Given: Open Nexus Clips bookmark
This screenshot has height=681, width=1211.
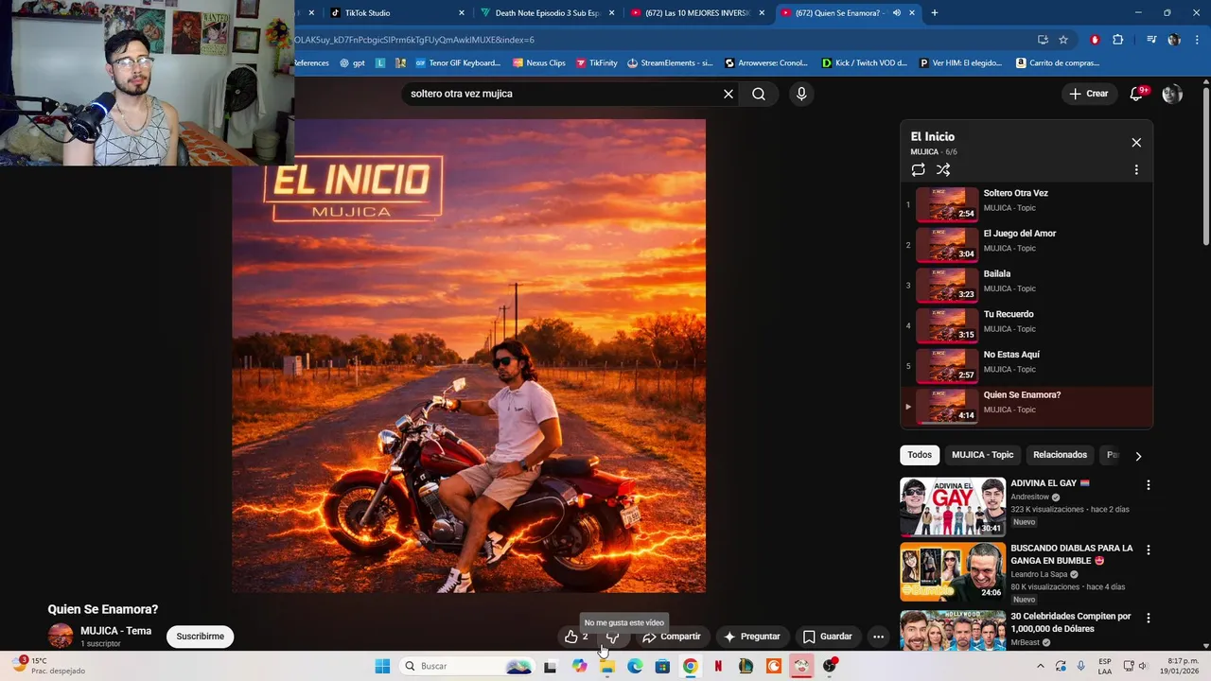Looking at the screenshot, I should [539, 63].
